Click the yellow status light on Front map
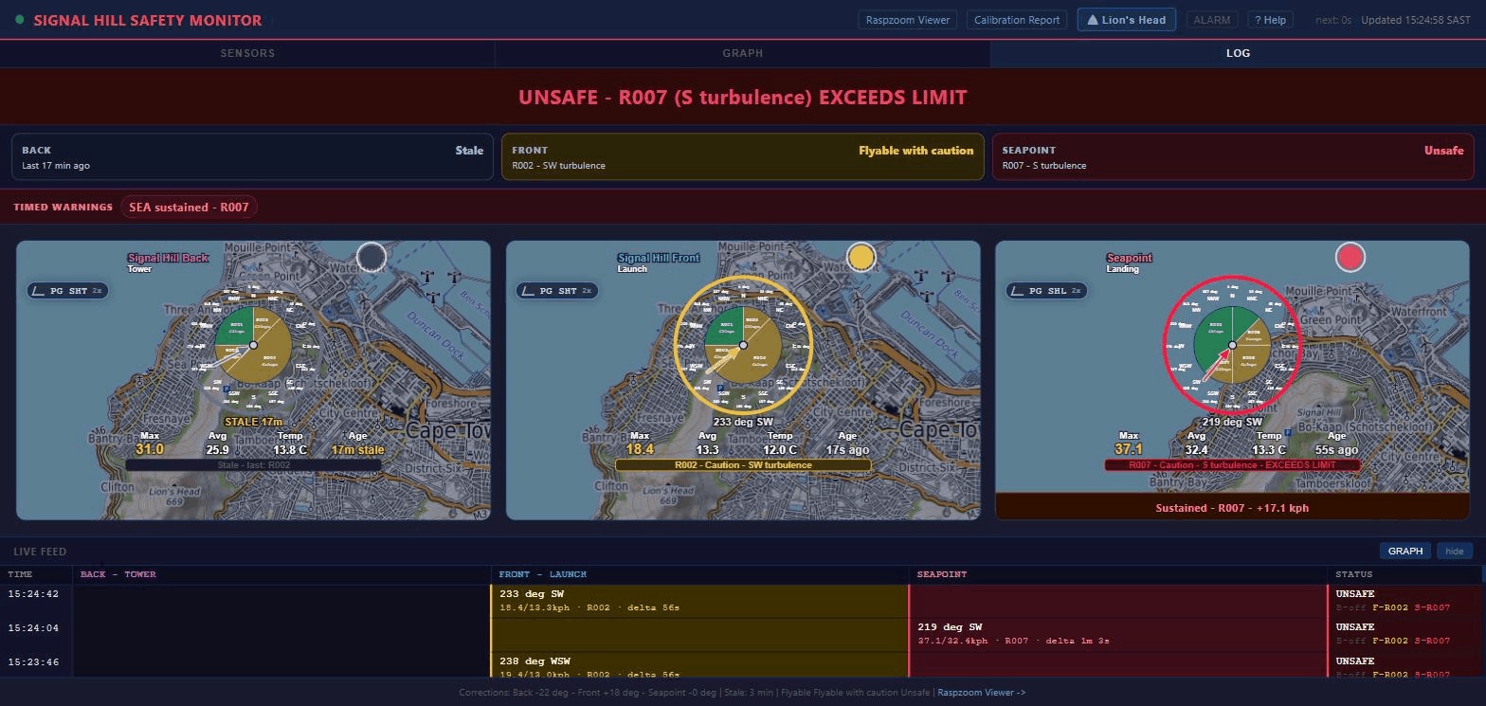 pyautogui.click(x=861, y=257)
